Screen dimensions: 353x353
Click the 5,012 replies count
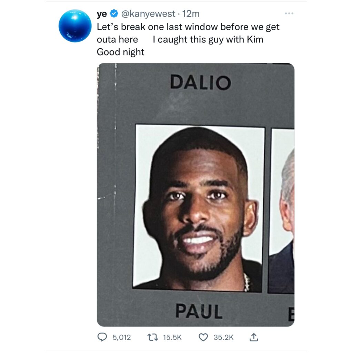[x=122, y=337]
